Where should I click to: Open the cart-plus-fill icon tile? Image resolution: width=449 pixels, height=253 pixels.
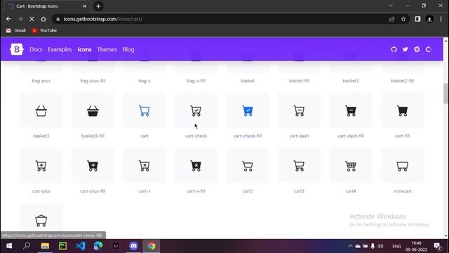[93, 166]
